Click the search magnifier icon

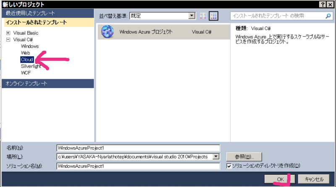coord(328,16)
